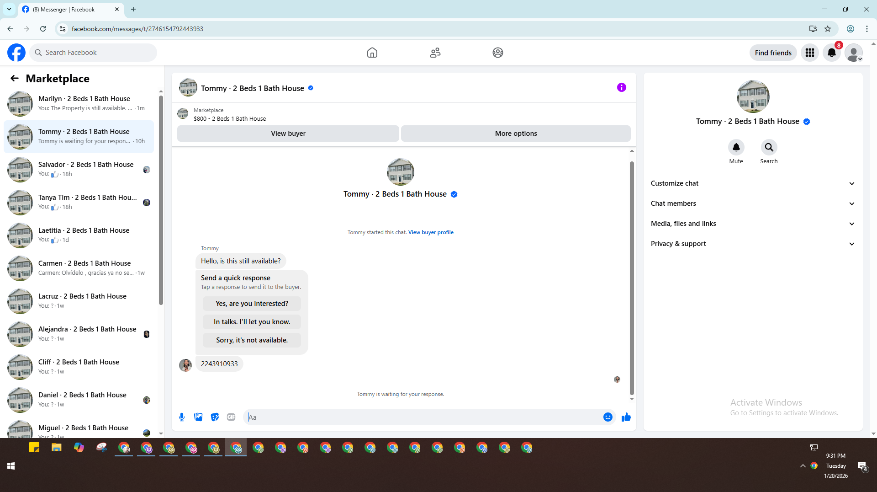This screenshot has width=877, height=492.
Task: Open Sticky Notes from the taskbar
Action: [x=34, y=448]
